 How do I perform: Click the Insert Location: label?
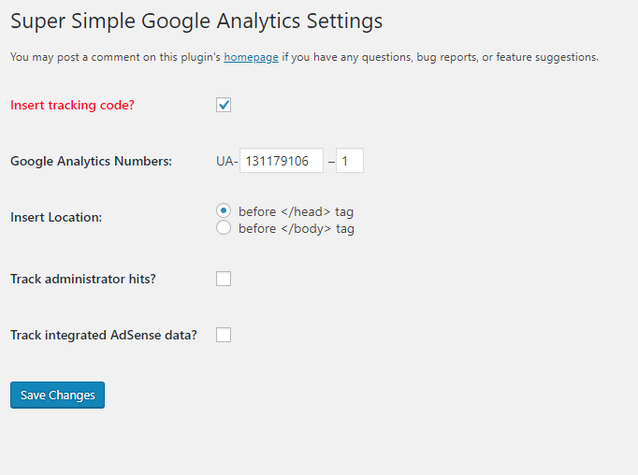[56, 217]
